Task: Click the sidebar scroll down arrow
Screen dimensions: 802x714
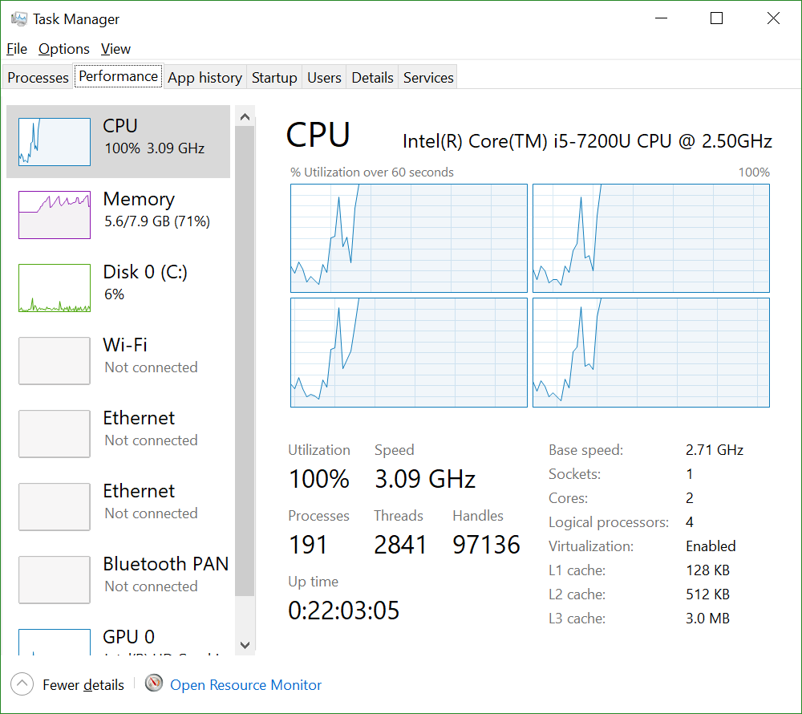Action: (245, 645)
